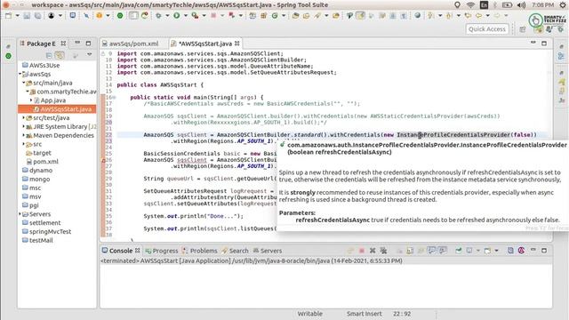The height and width of the screenshot is (320, 569).
Task: Click the Wi-Fi icon in system menu bar
Action: click(x=470, y=5)
